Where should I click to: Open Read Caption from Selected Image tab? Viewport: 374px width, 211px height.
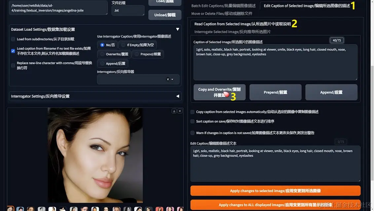click(242, 24)
